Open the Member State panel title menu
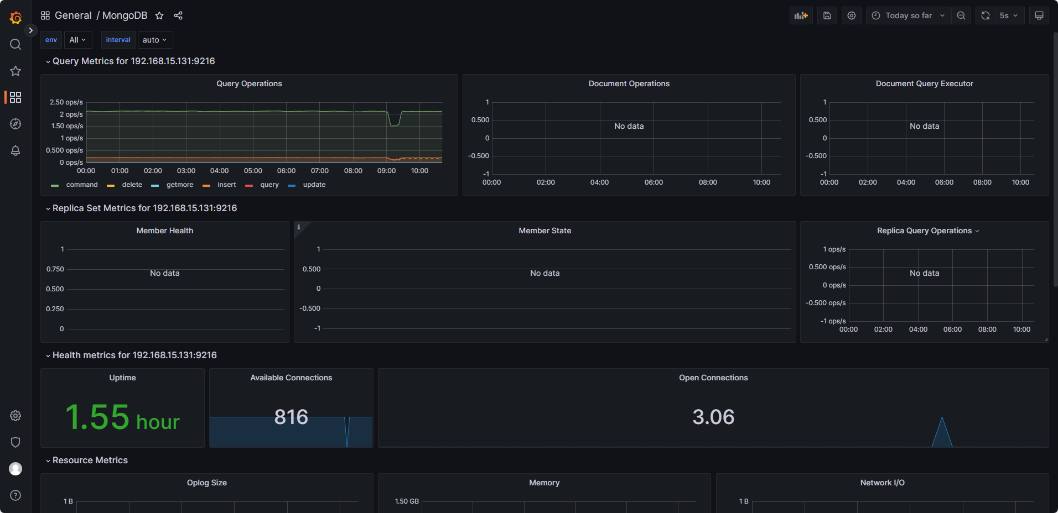 [545, 231]
